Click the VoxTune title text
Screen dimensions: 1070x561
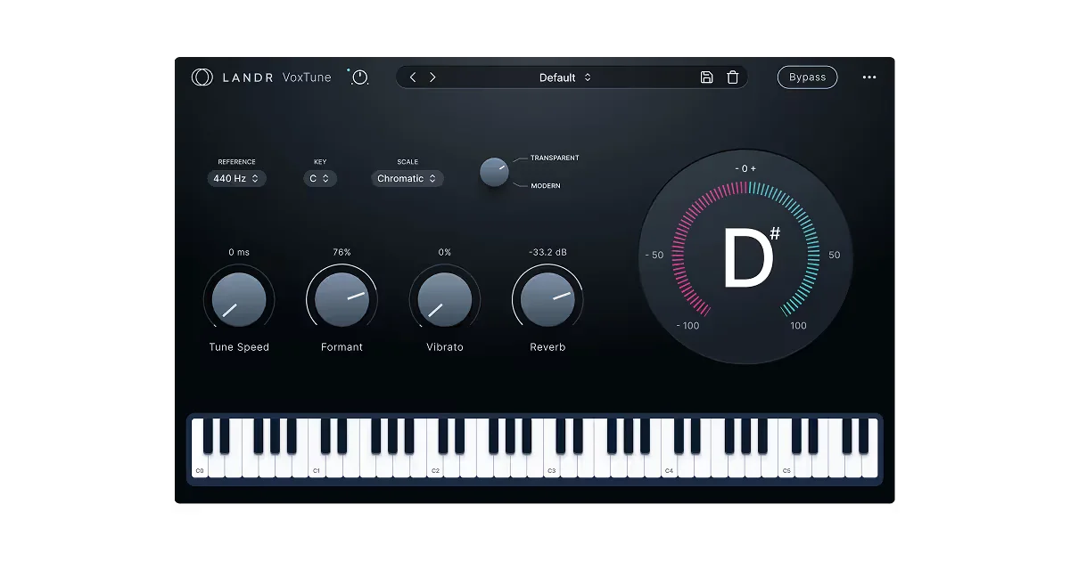[x=307, y=77]
